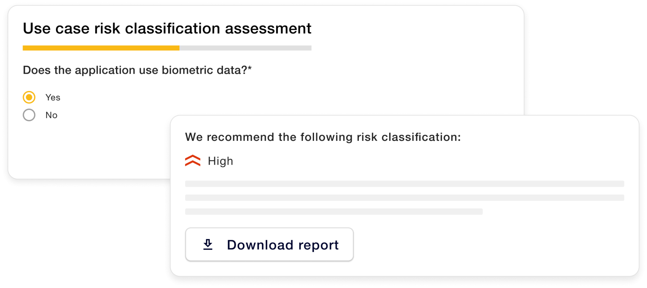This screenshot has width=647, height=288.
Task: Click the required asterisk after the question
Action: pyautogui.click(x=250, y=68)
